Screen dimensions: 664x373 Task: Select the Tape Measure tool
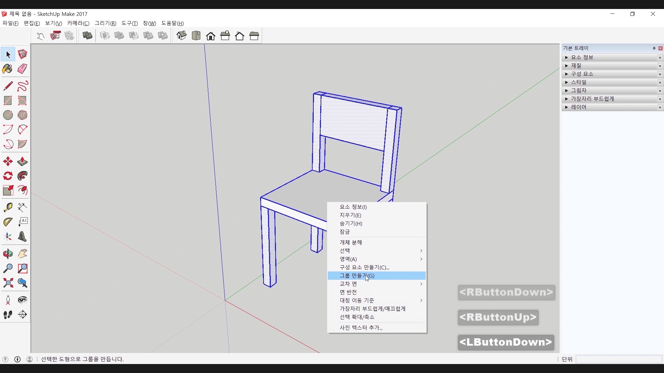[x=8, y=207]
